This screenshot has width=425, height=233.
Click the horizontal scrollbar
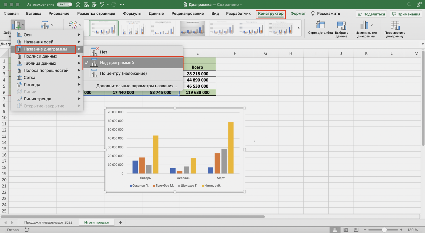[132, 217]
